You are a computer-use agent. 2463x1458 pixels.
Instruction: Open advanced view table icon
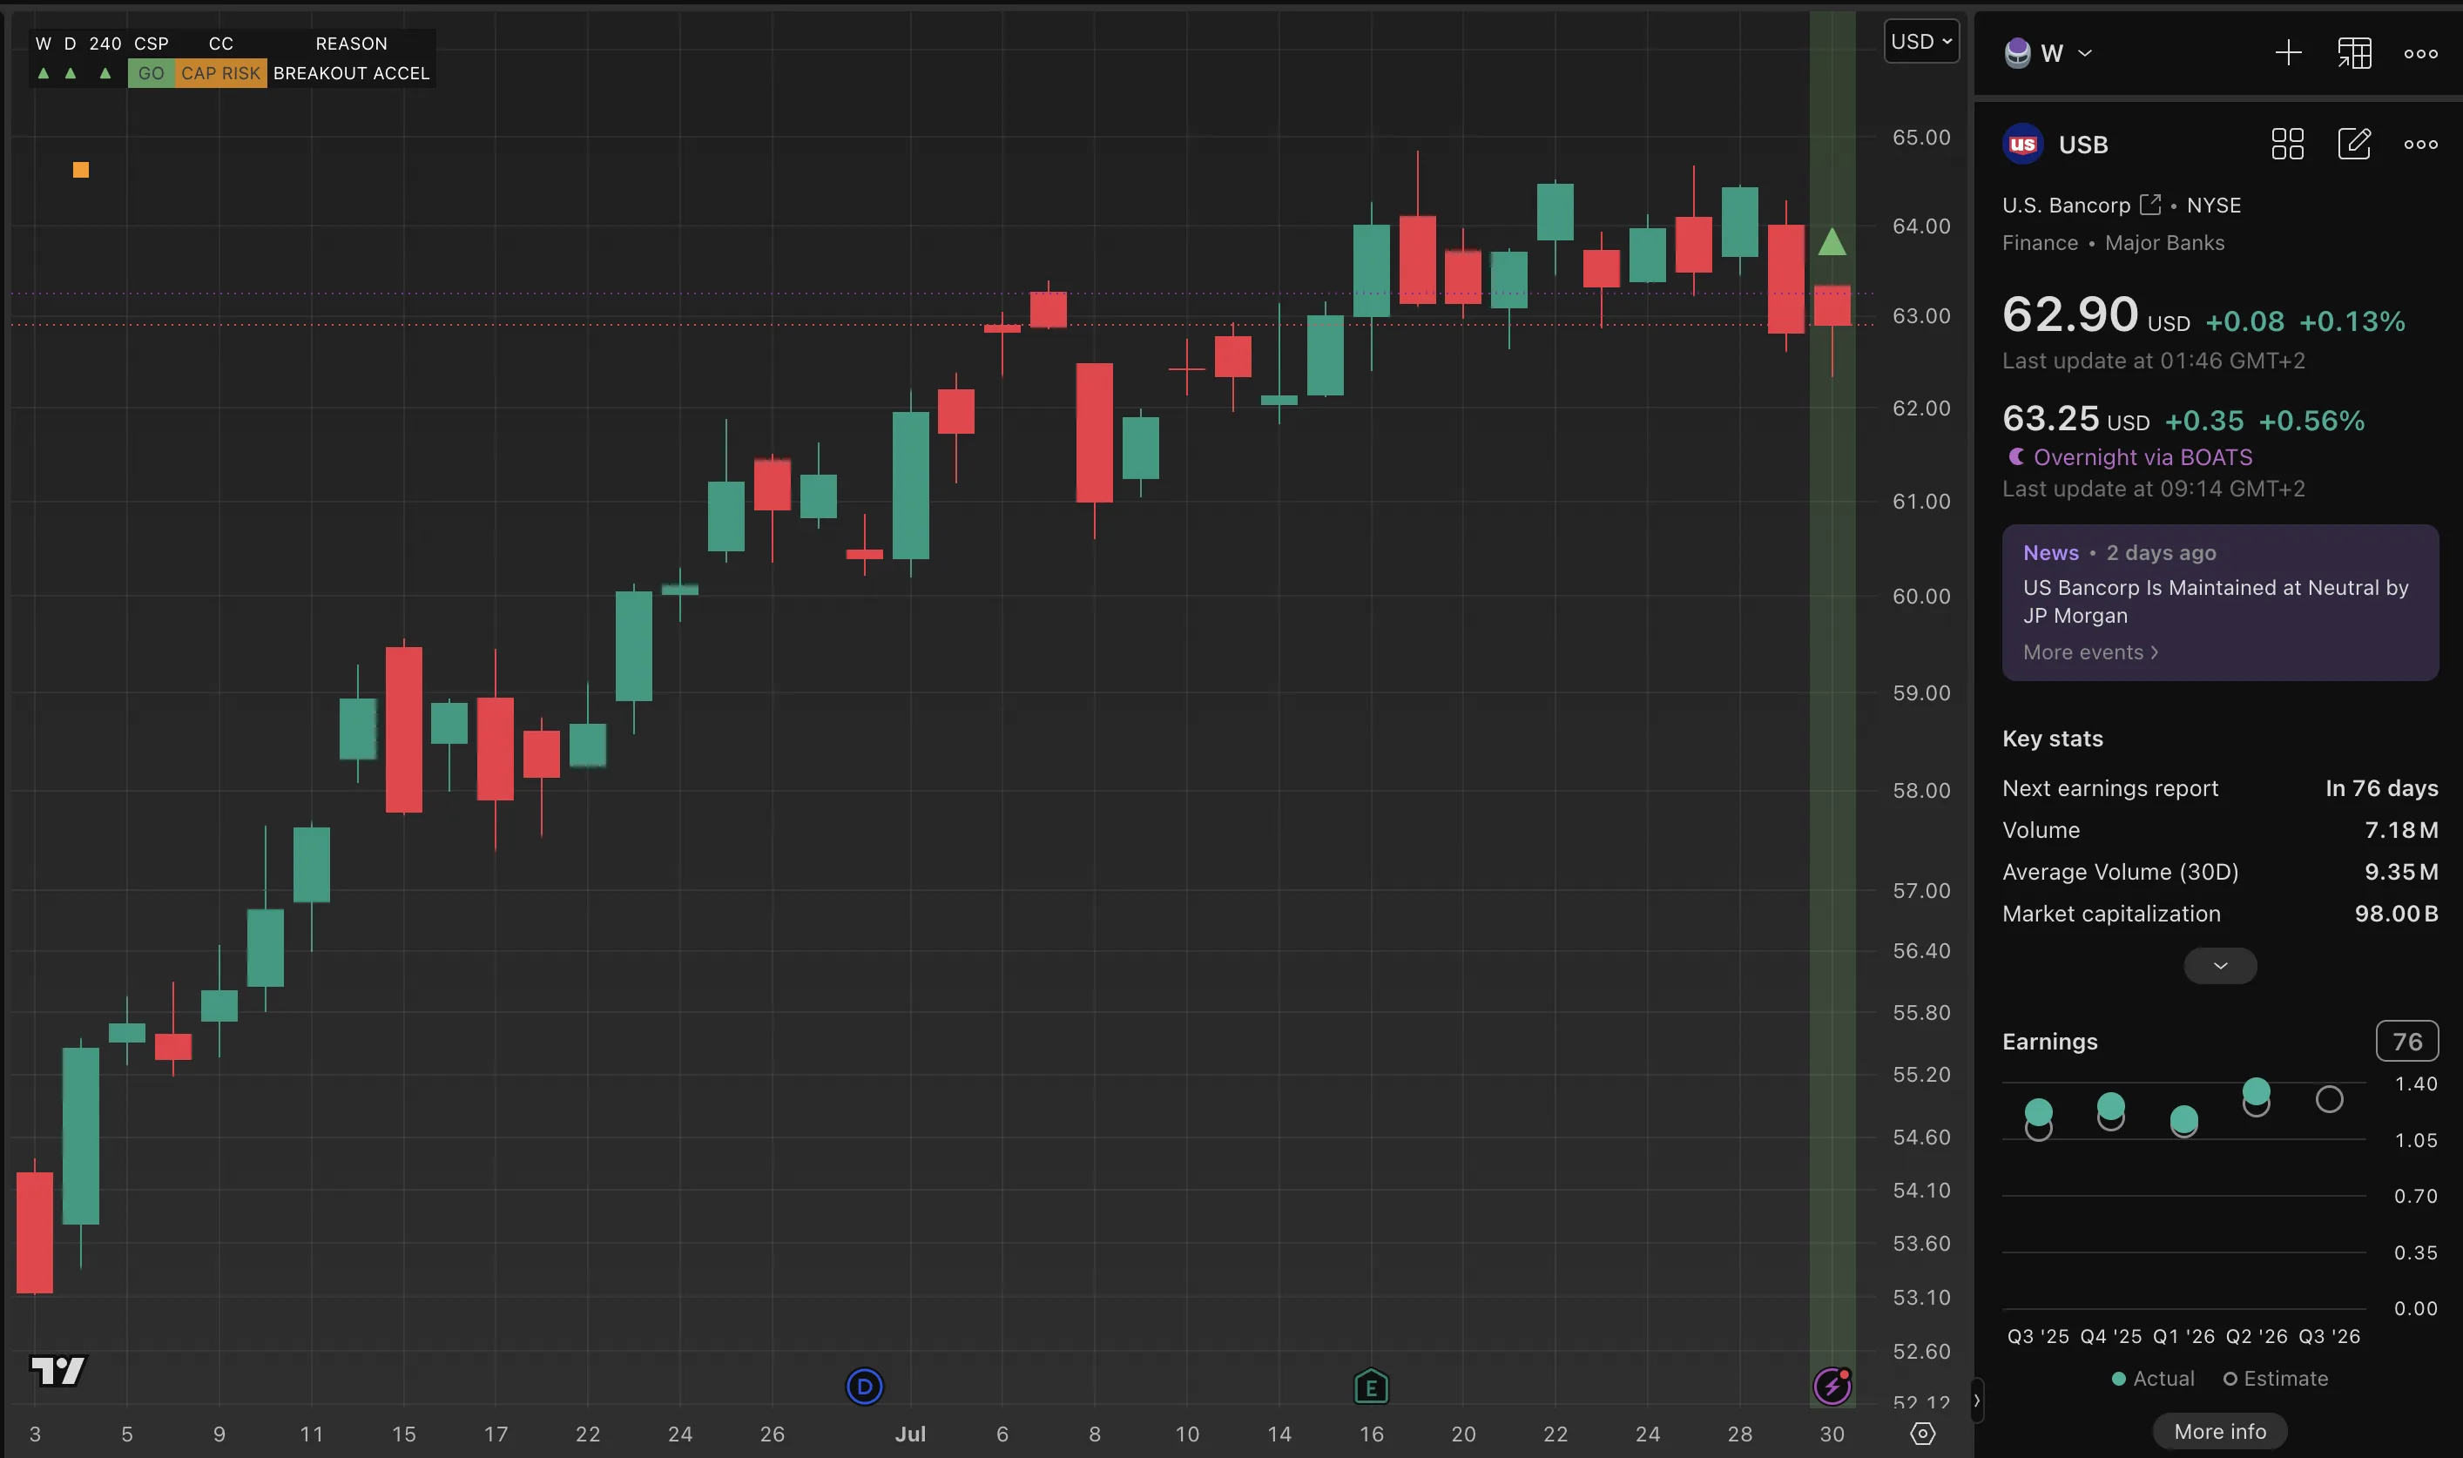coord(2354,53)
